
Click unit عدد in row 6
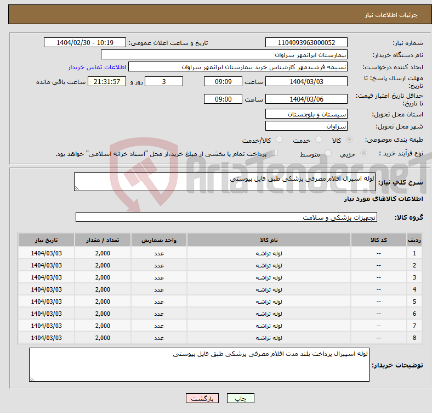pyautogui.click(x=159, y=314)
